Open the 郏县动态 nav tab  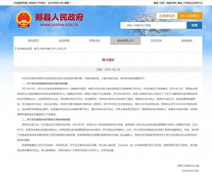tap(95, 41)
